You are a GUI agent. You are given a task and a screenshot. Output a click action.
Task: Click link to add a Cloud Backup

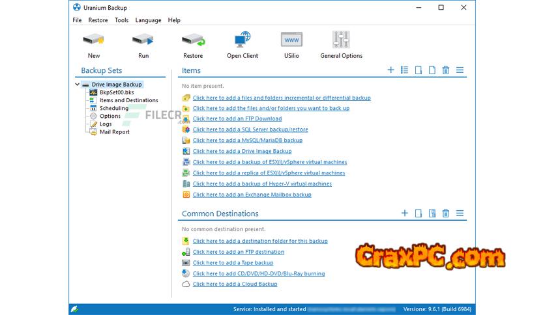click(235, 284)
